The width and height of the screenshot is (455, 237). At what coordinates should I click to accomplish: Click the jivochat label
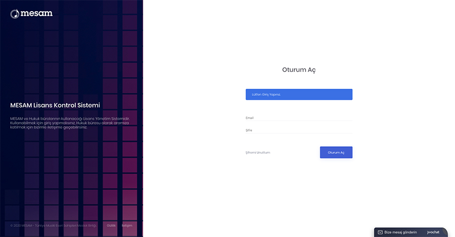click(x=433, y=232)
